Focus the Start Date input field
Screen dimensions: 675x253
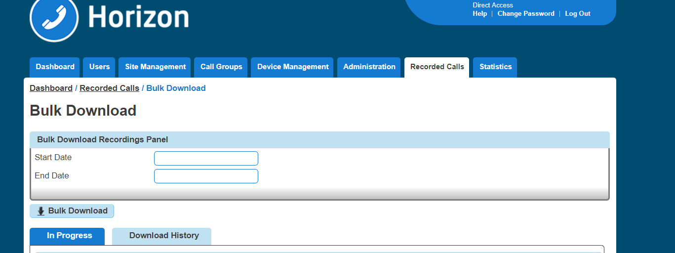pos(206,159)
